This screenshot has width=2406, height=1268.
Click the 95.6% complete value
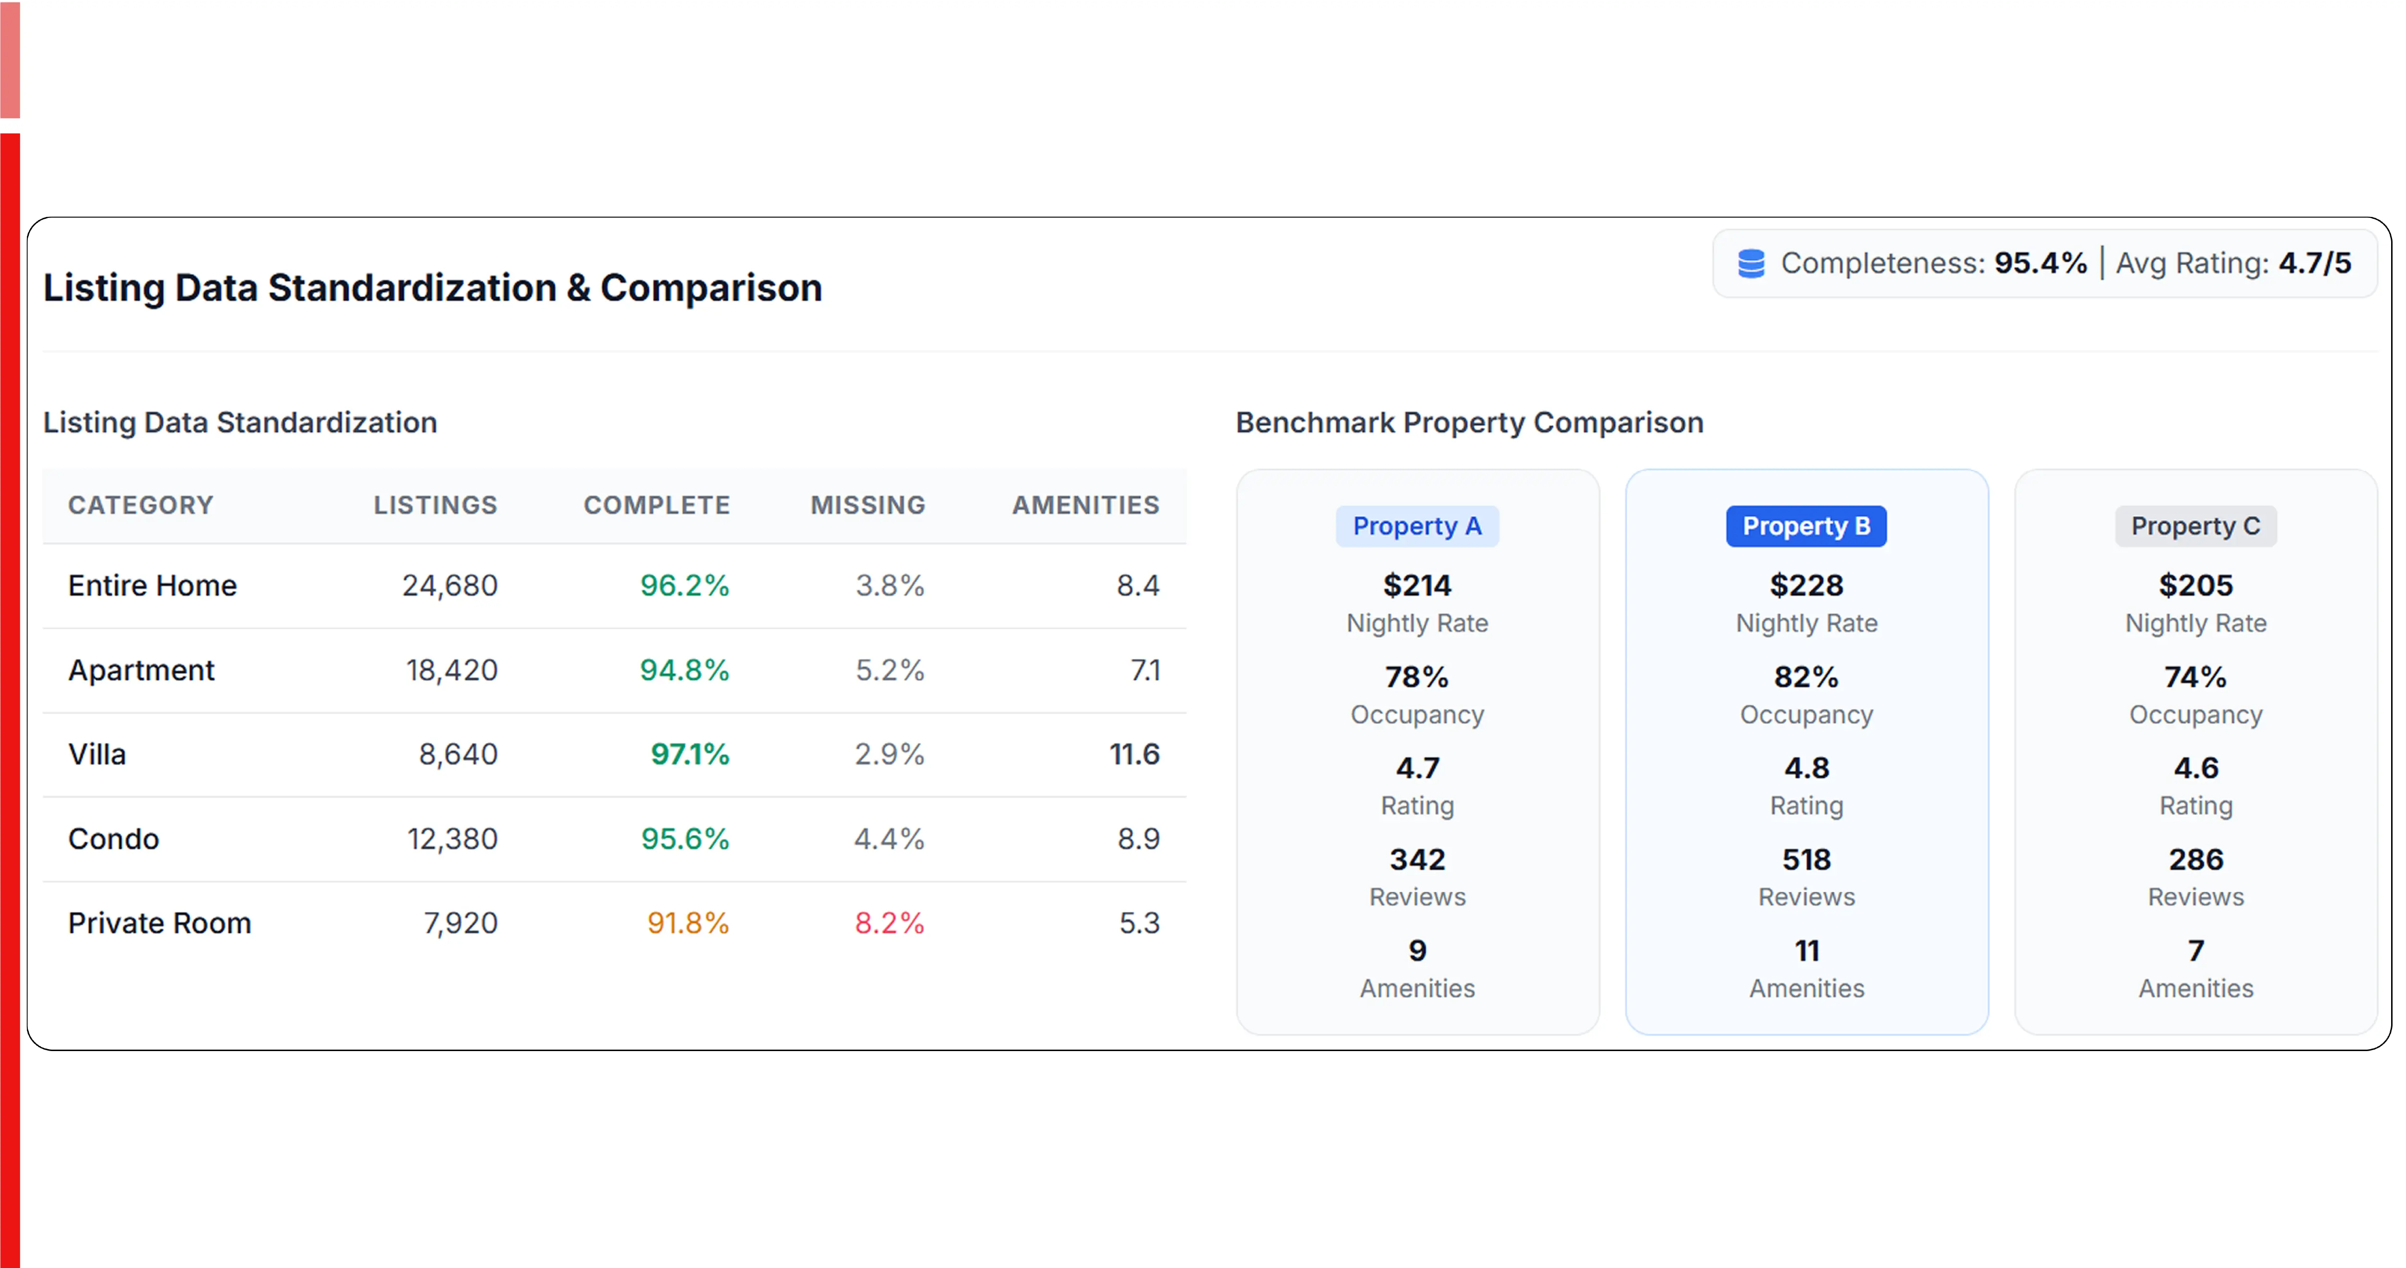pos(685,838)
